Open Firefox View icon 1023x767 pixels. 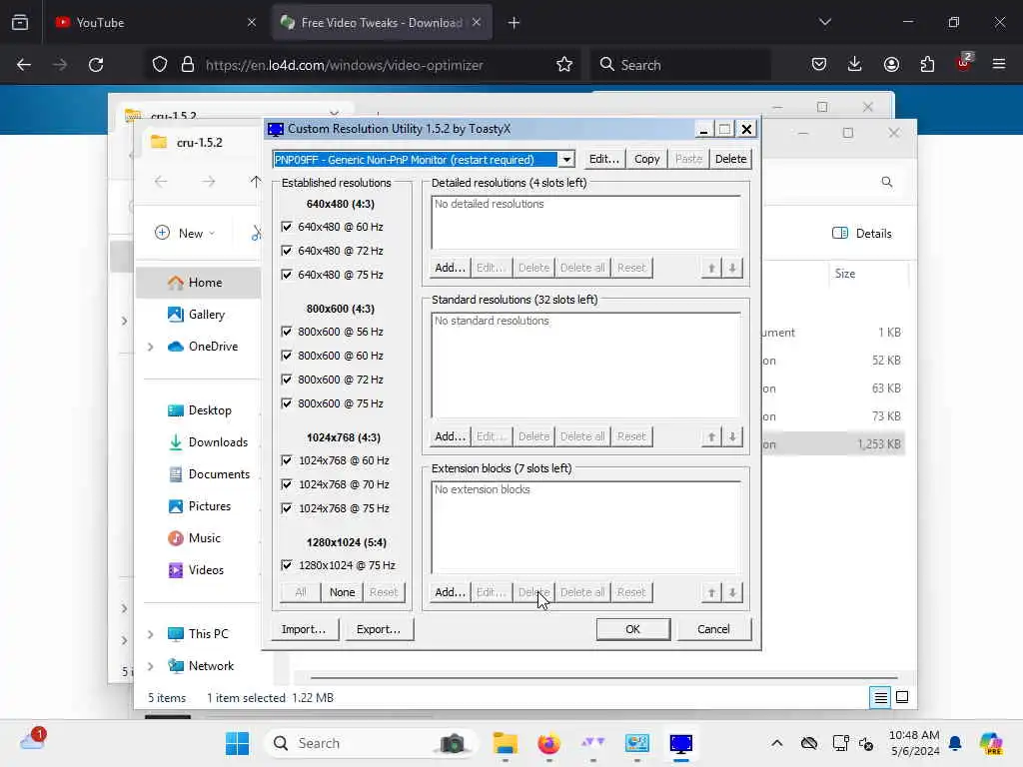click(x=20, y=23)
